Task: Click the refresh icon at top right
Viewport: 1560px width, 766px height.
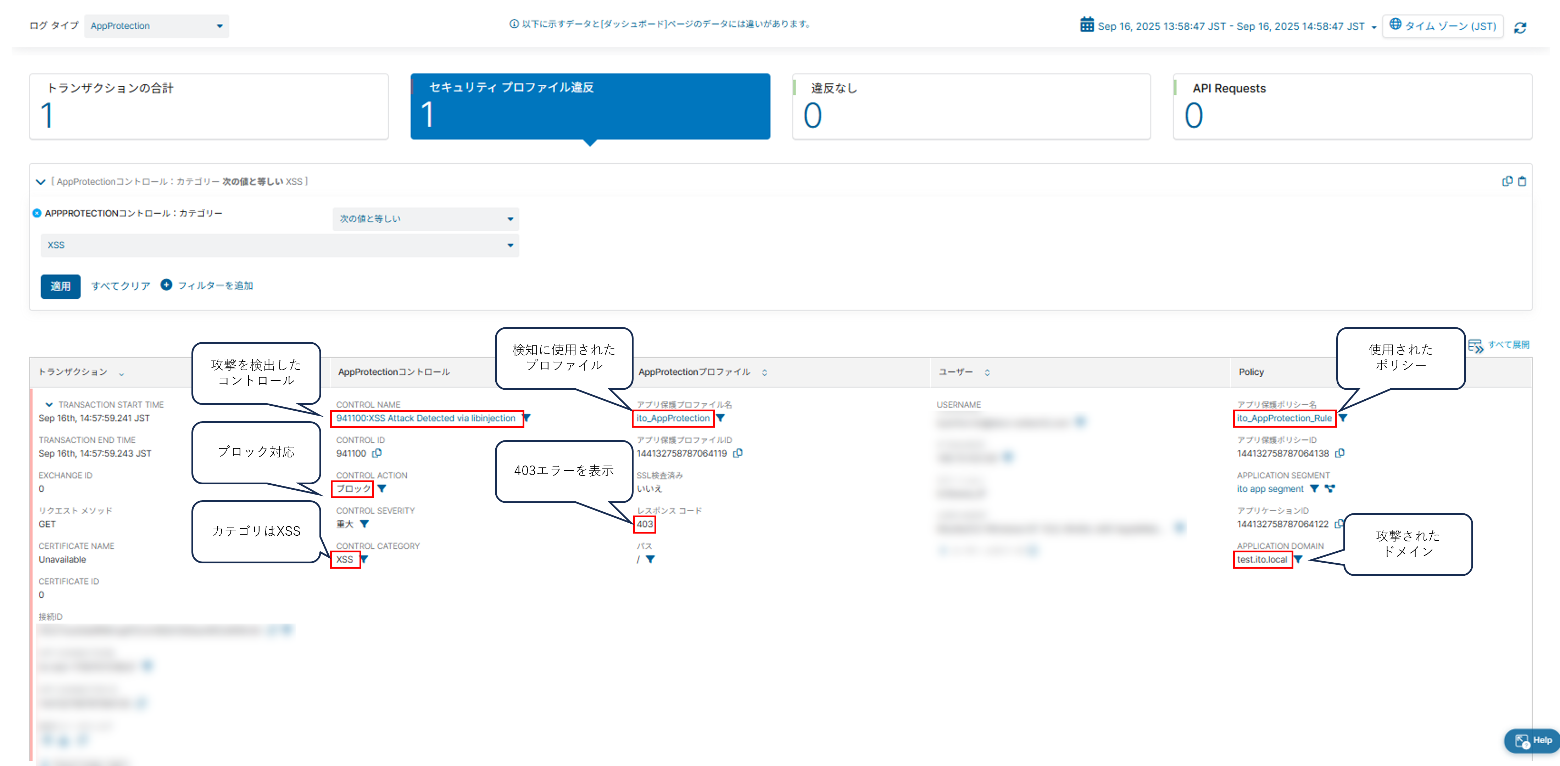Action: click(1520, 28)
